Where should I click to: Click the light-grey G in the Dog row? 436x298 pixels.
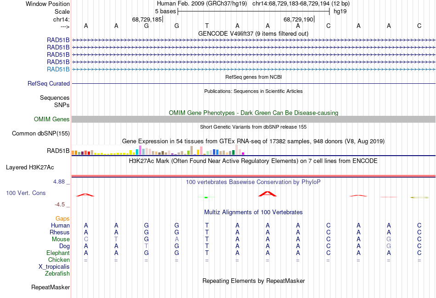(x=389, y=246)
